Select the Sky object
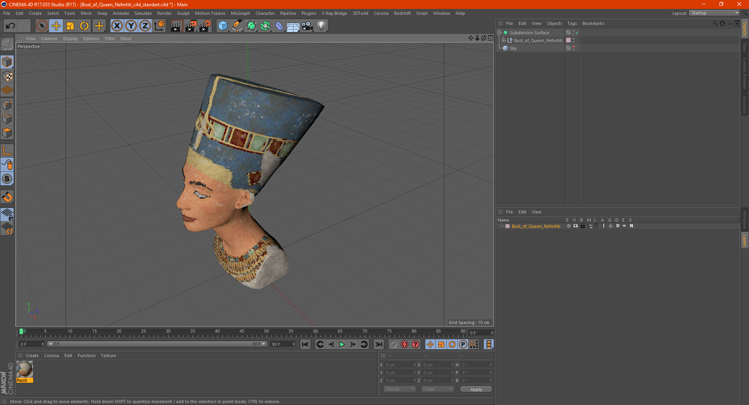749x405 pixels. pyautogui.click(x=513, y=48)
